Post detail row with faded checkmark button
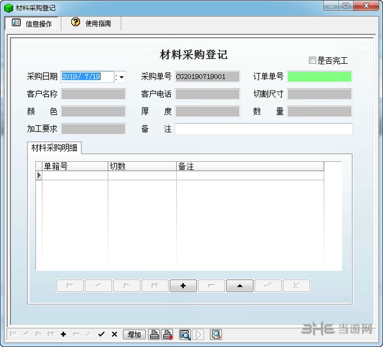This screenshot has width=383, height=347. 268,286
